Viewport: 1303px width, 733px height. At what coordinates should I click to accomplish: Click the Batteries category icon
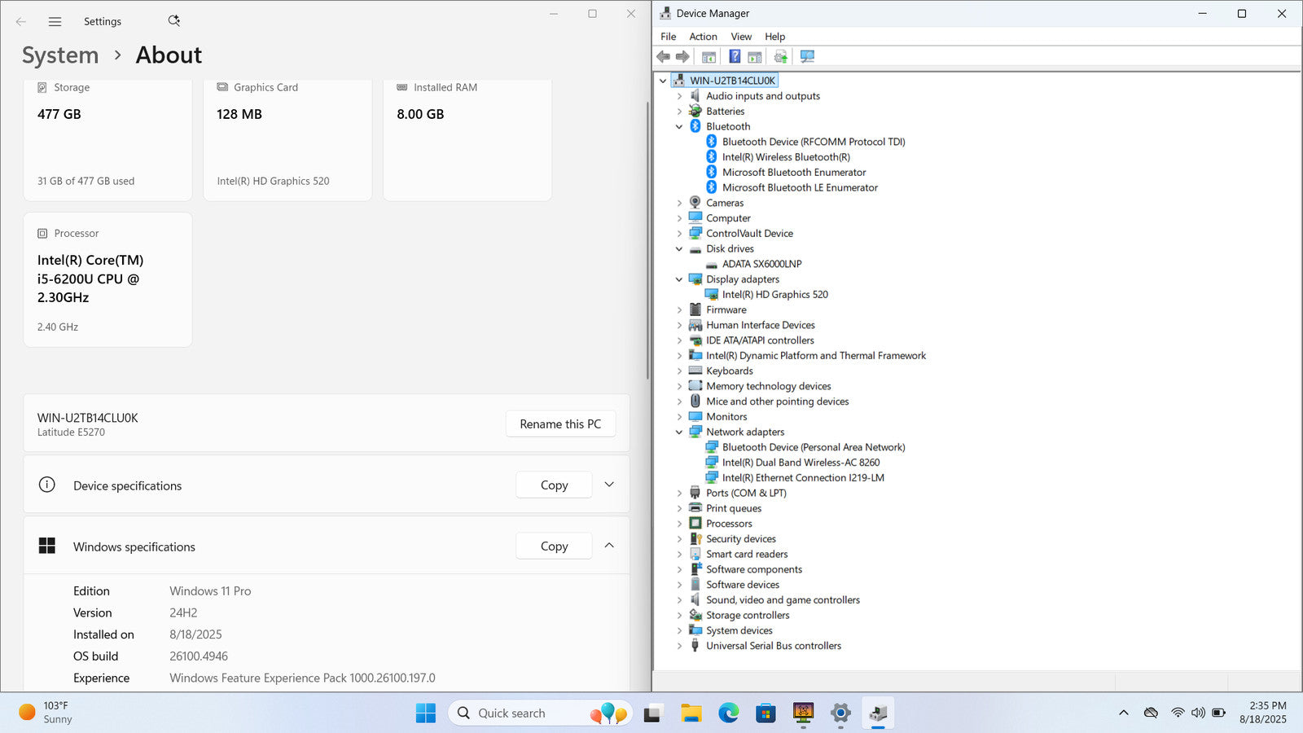(695, 111)
